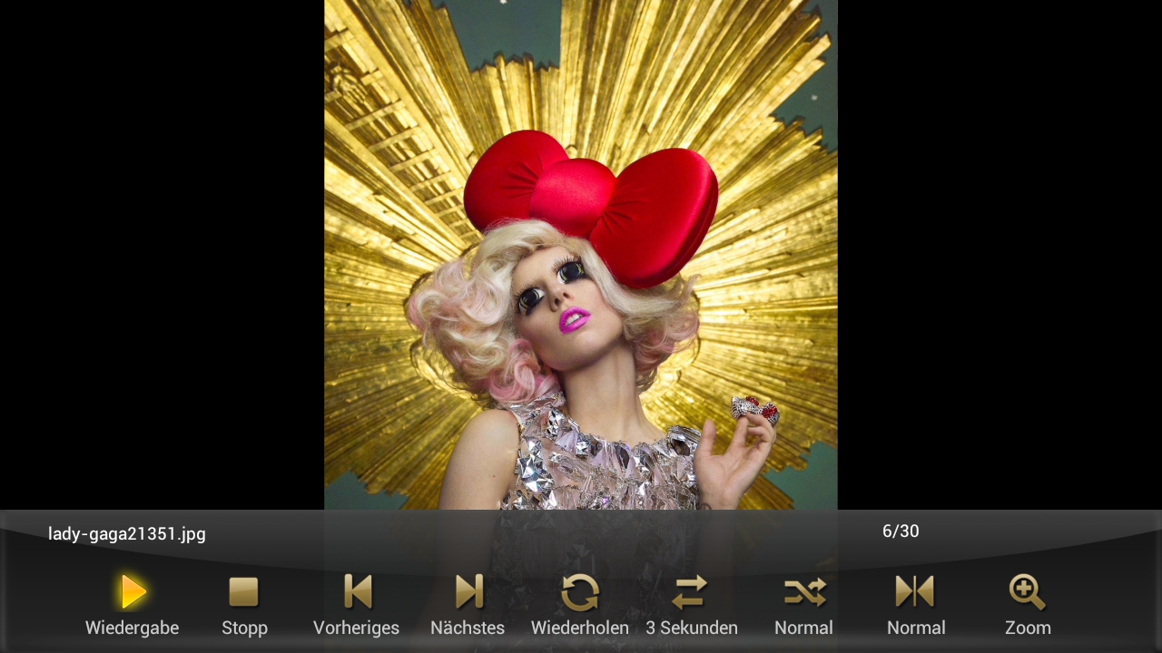
Task: Change transition effect icon labeled Normal
Action: tap(916, 592)
